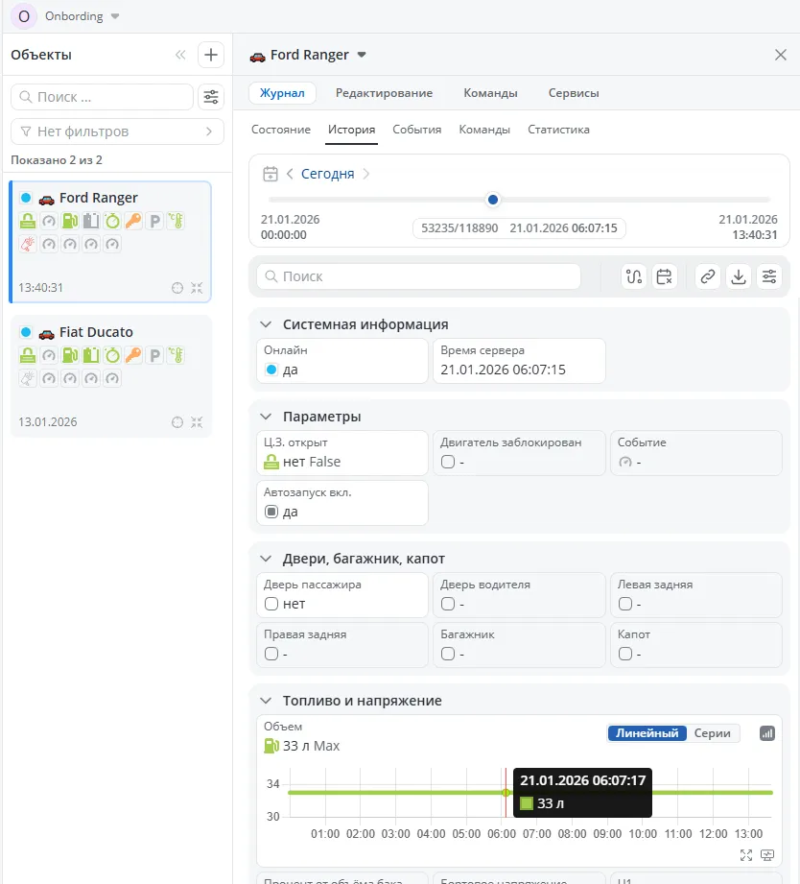Image resolution: width=800 pixels, height=884 pixels.
Task: Click the locate target icon on Ford Ranger card
Action: (x=176, y=287)
